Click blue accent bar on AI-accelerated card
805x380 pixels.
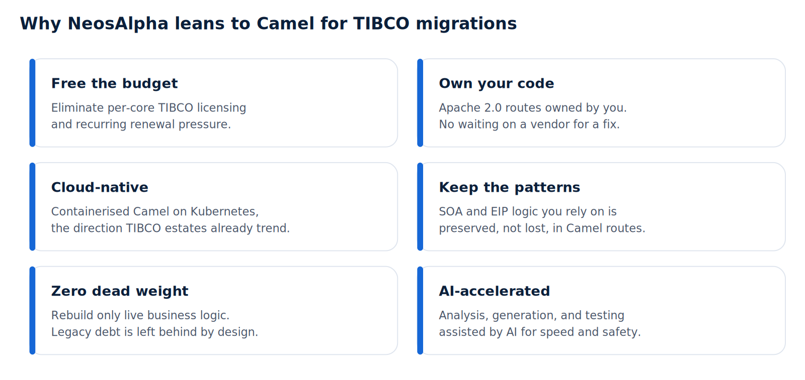click(x=420, y=311)
